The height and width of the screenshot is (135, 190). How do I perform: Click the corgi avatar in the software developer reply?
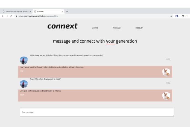[166, 72]
